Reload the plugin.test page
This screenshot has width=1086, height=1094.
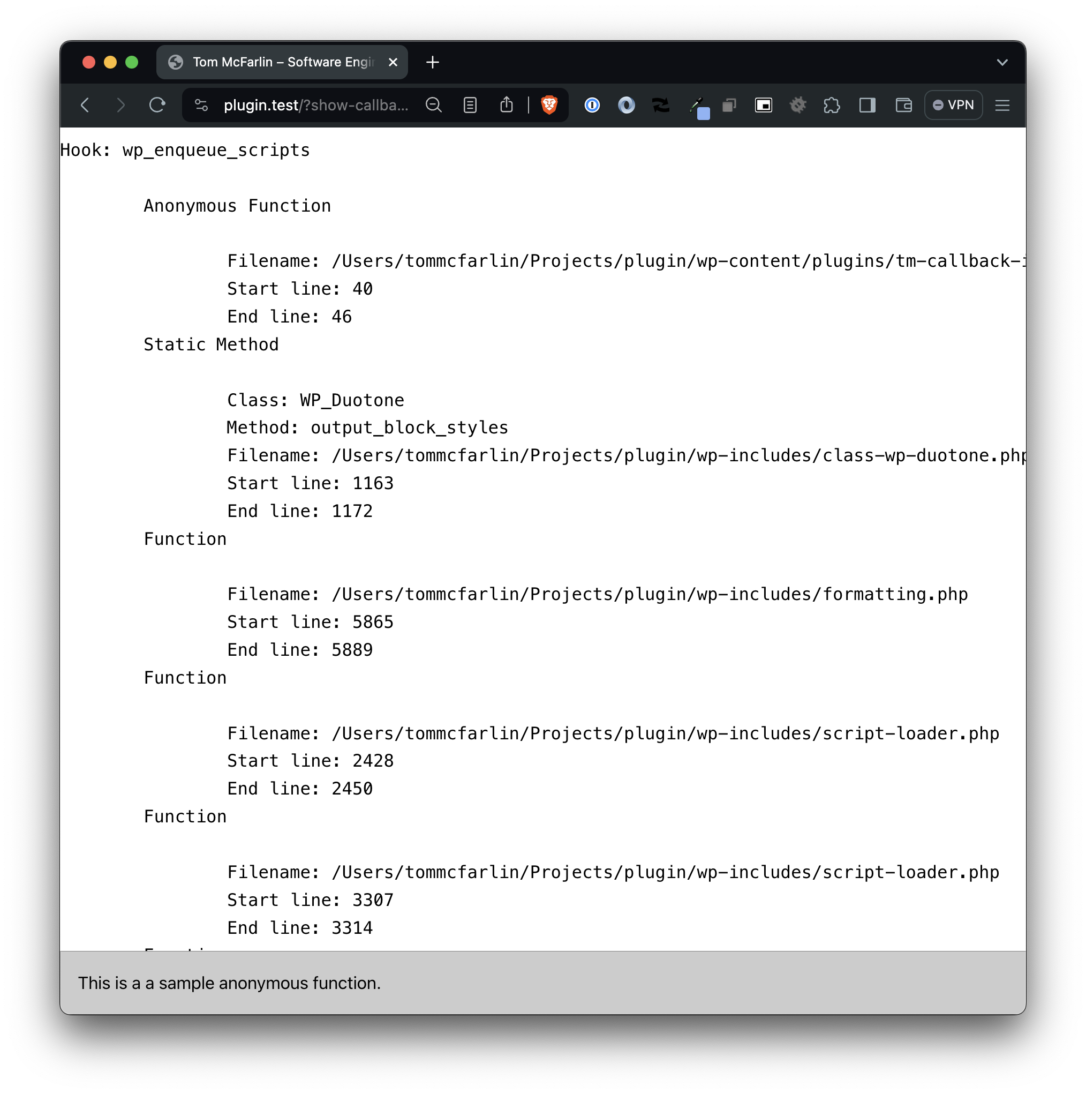coord(157,105)
